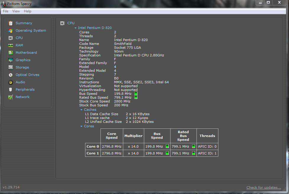The image size is (289, 194).
Task: Select the Storage drive icon
Action: click(x=11, y=67)
